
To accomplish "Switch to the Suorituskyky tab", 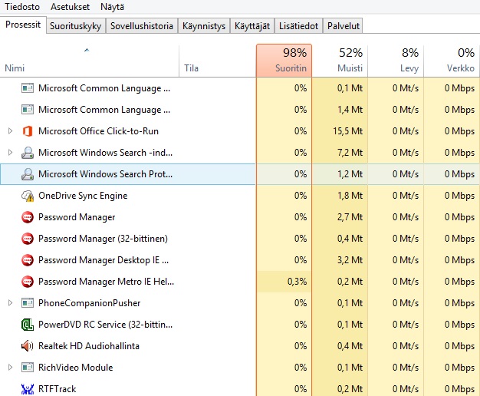I will 76,26.
